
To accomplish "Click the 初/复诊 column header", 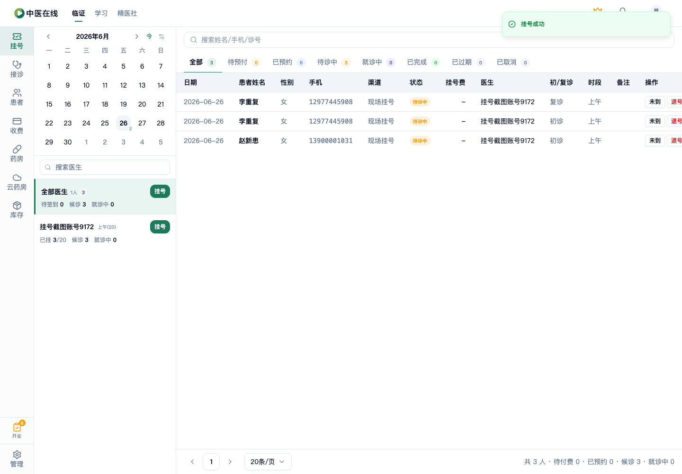I will 561,82.
